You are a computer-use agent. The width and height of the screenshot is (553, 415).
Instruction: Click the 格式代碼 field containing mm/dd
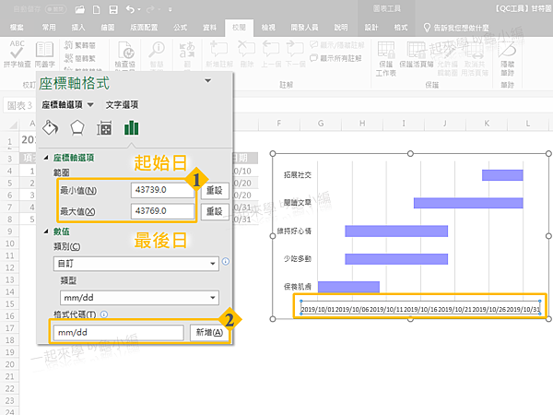coord(119,332)
